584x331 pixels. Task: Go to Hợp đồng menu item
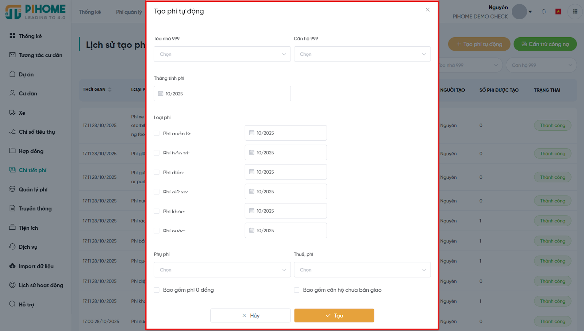pos(31,151)
